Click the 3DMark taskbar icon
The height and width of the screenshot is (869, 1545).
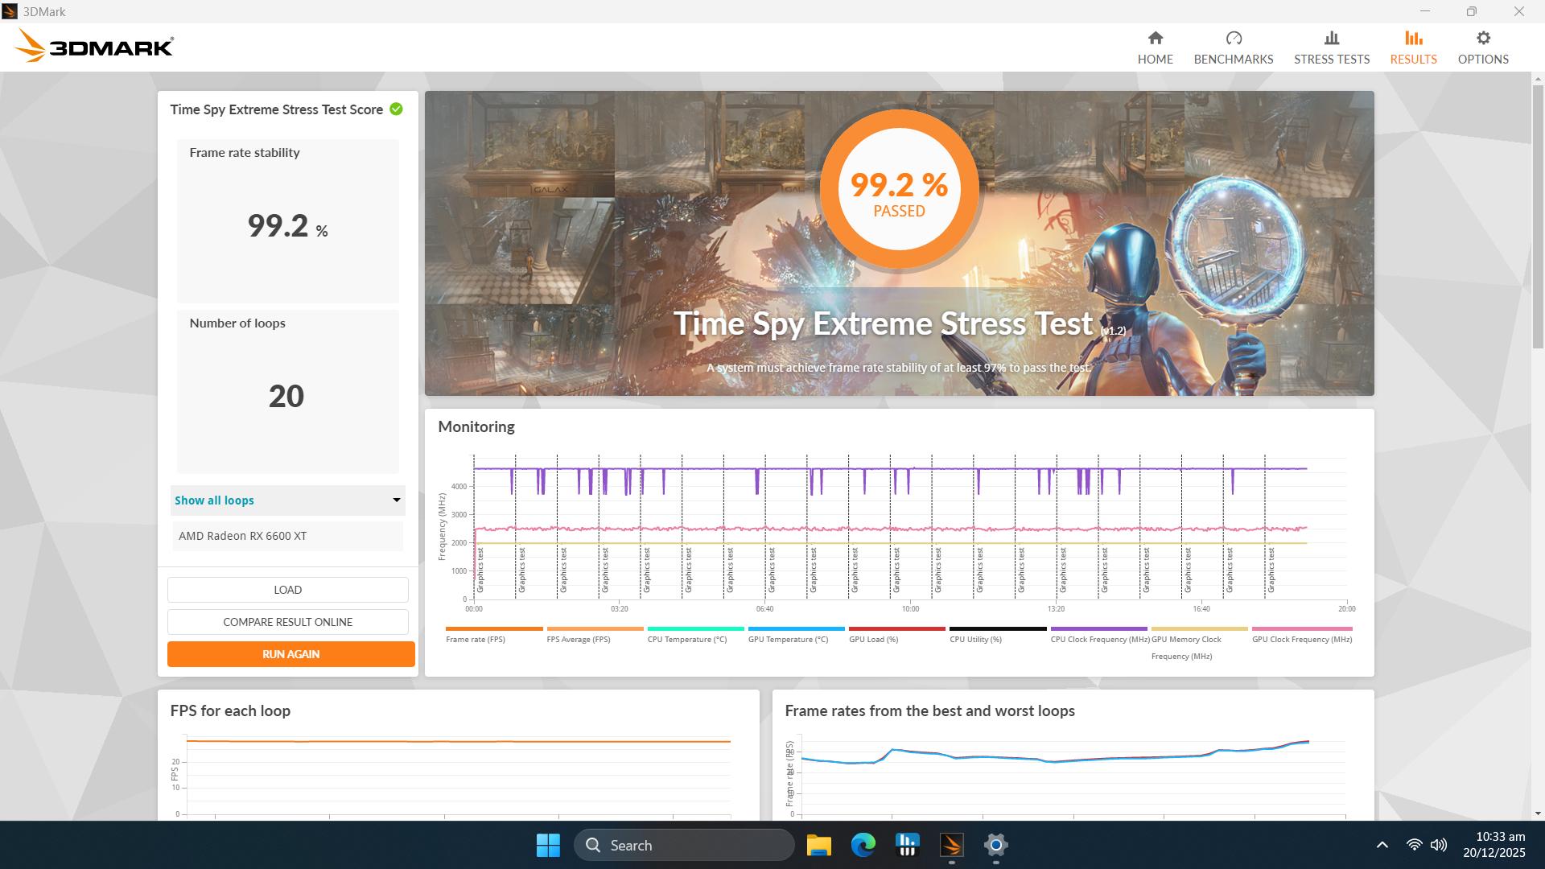click(951, 845)
